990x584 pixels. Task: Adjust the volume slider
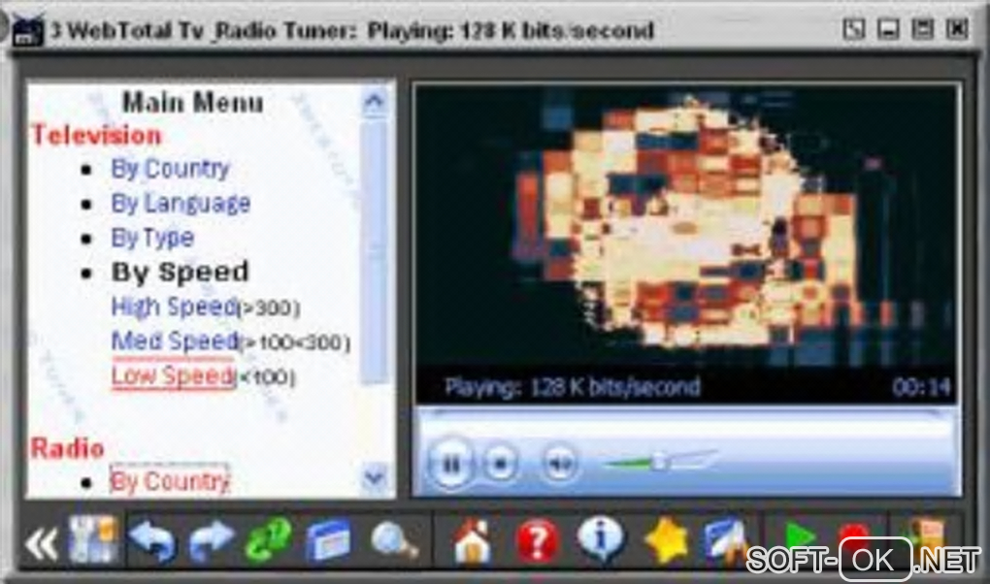pos(659,462)
